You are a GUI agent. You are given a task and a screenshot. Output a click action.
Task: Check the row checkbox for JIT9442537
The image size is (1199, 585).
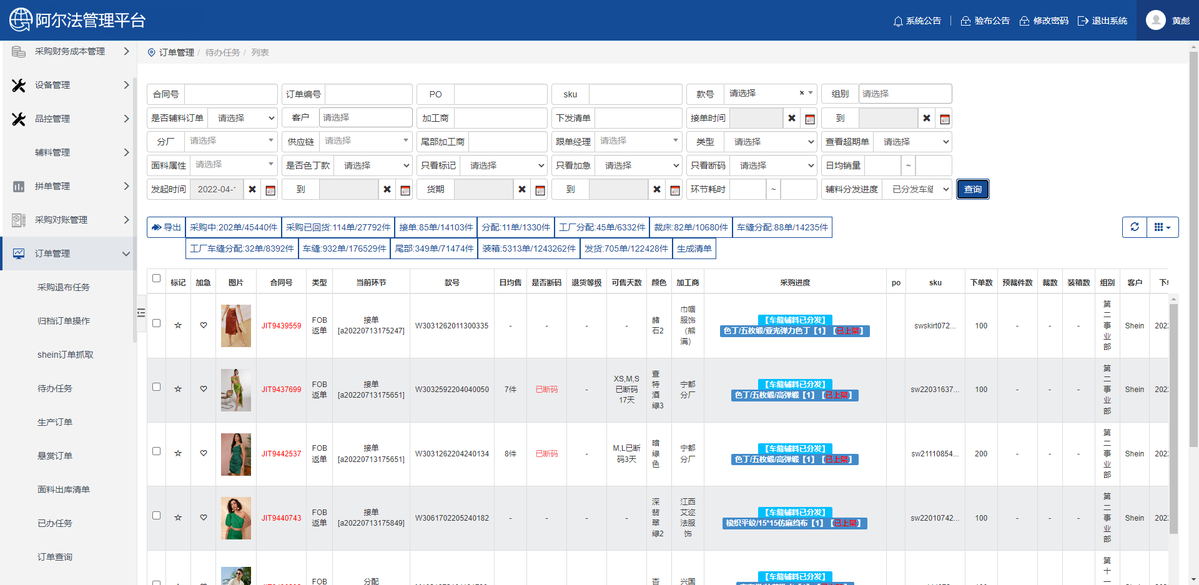pos(157,451)
